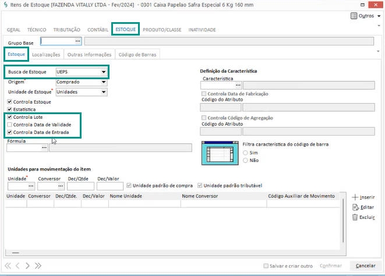The width and height of the screenshot is (385, 276).
Task: Check Salvar e criar outro
Action: (x=266, y=266)
